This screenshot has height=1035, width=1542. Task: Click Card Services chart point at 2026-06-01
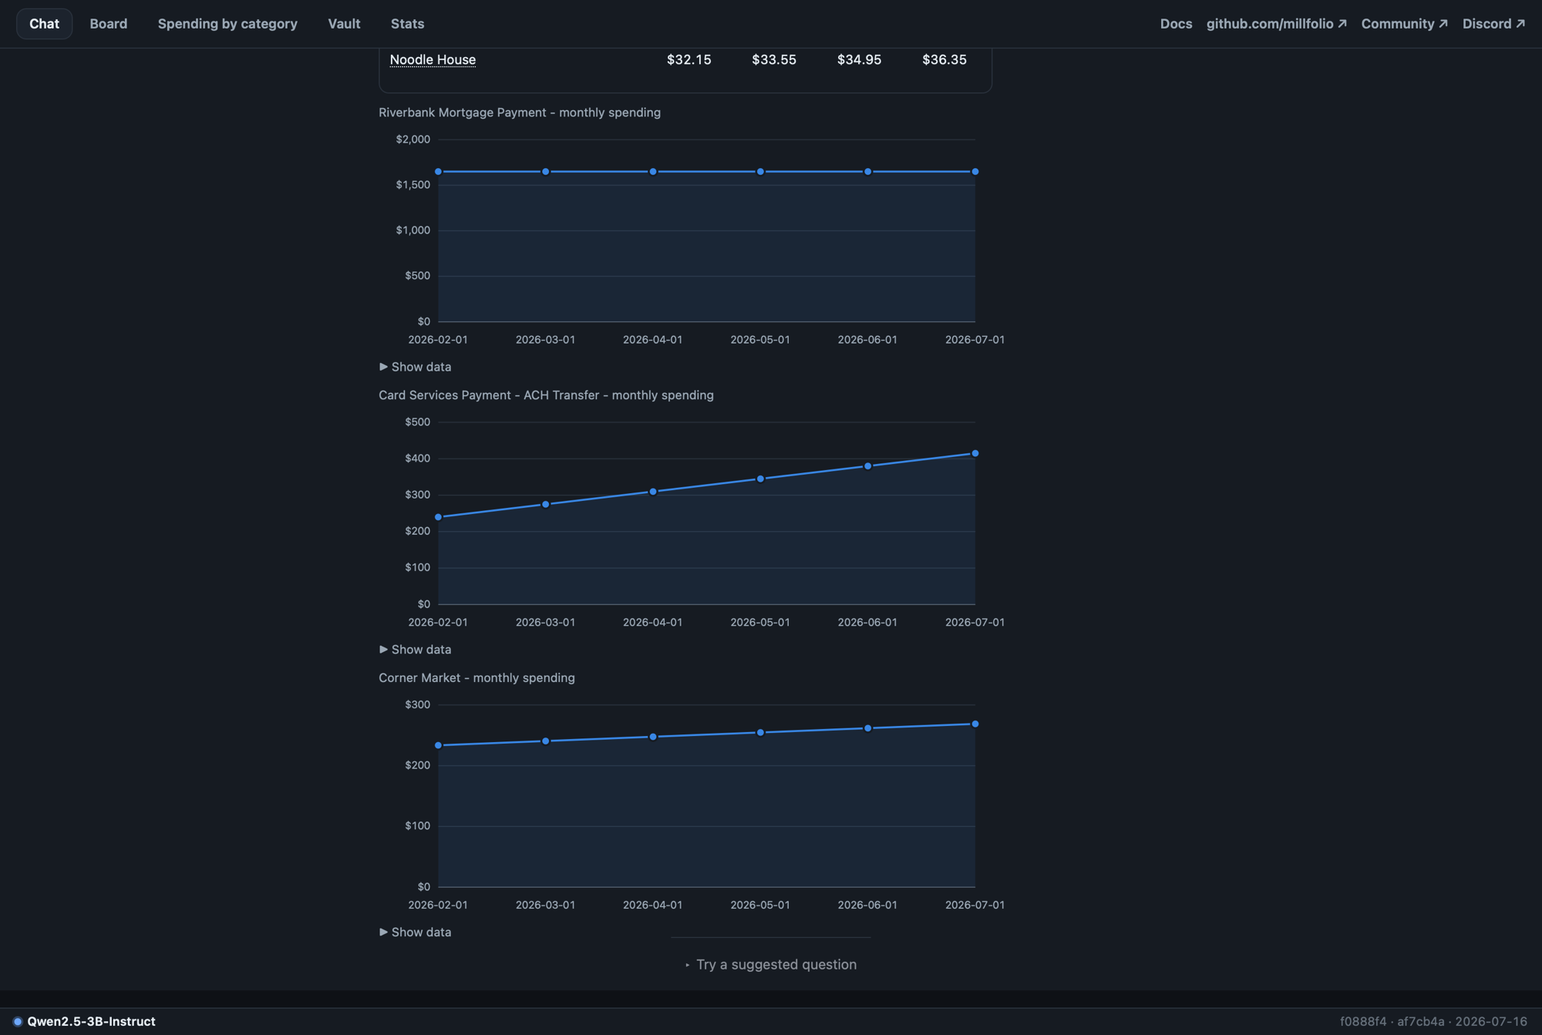point(868,466)
